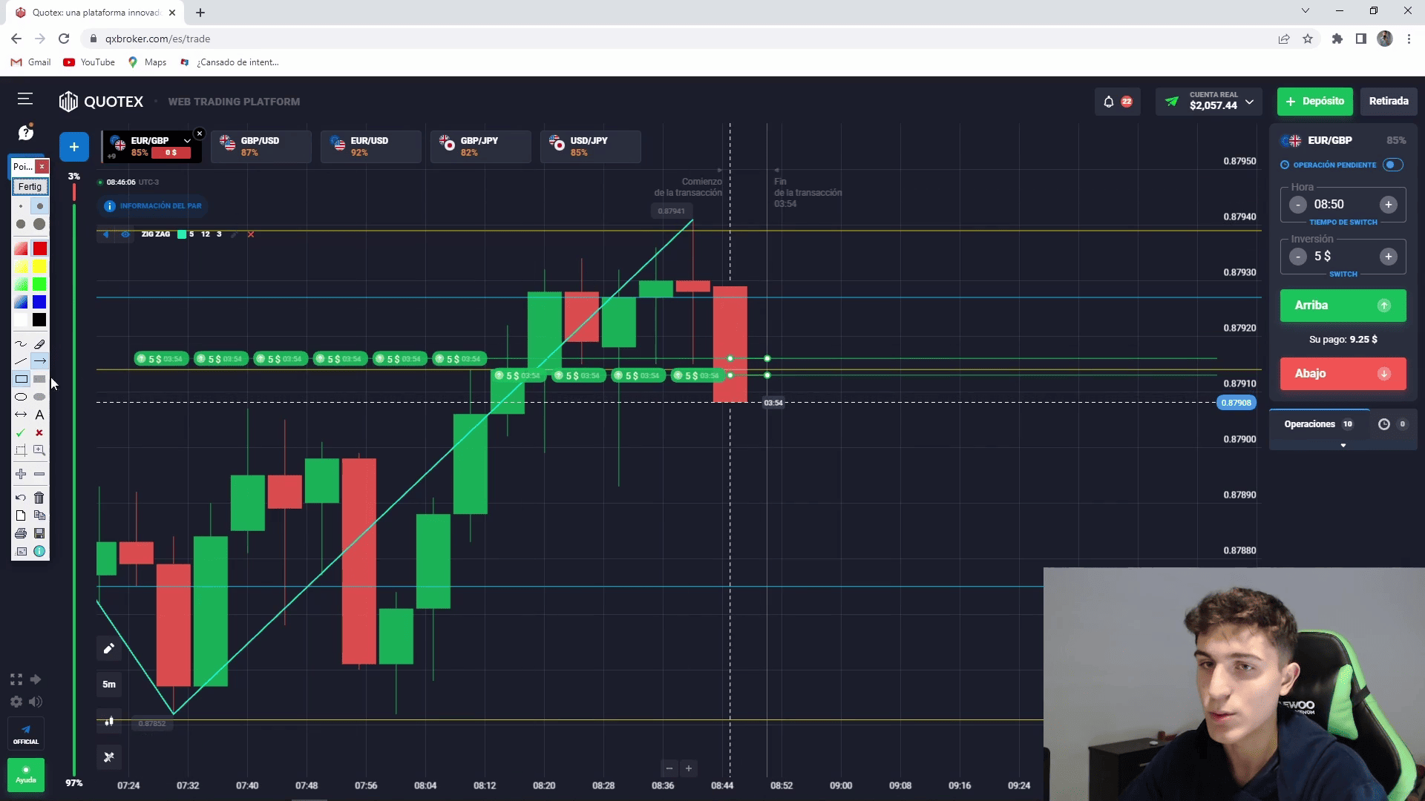Viewport: 1425px width, 801px height.
Task: Expand the Cuenta Real account dropdown
Action: point(1250,102)
